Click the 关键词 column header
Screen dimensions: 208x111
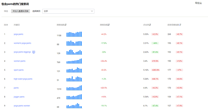[17, 25]
